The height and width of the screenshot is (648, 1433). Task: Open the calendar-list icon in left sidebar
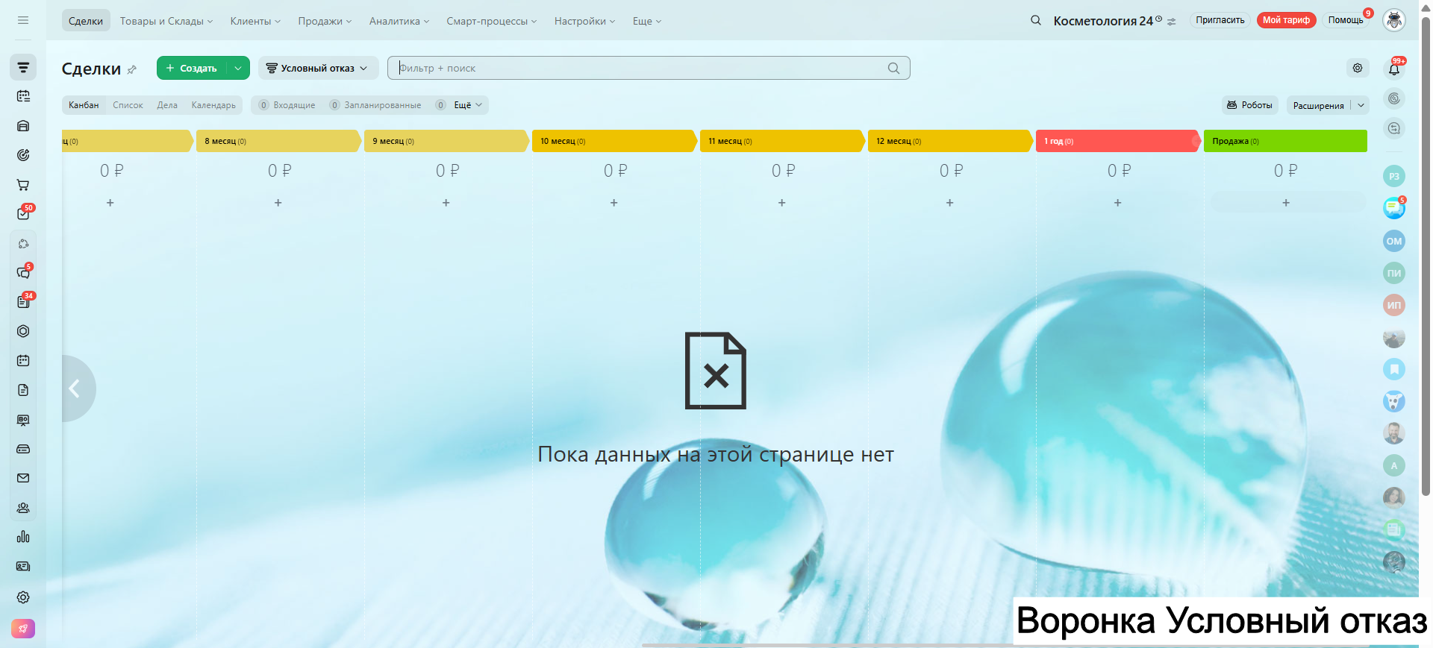coord(23,96)
